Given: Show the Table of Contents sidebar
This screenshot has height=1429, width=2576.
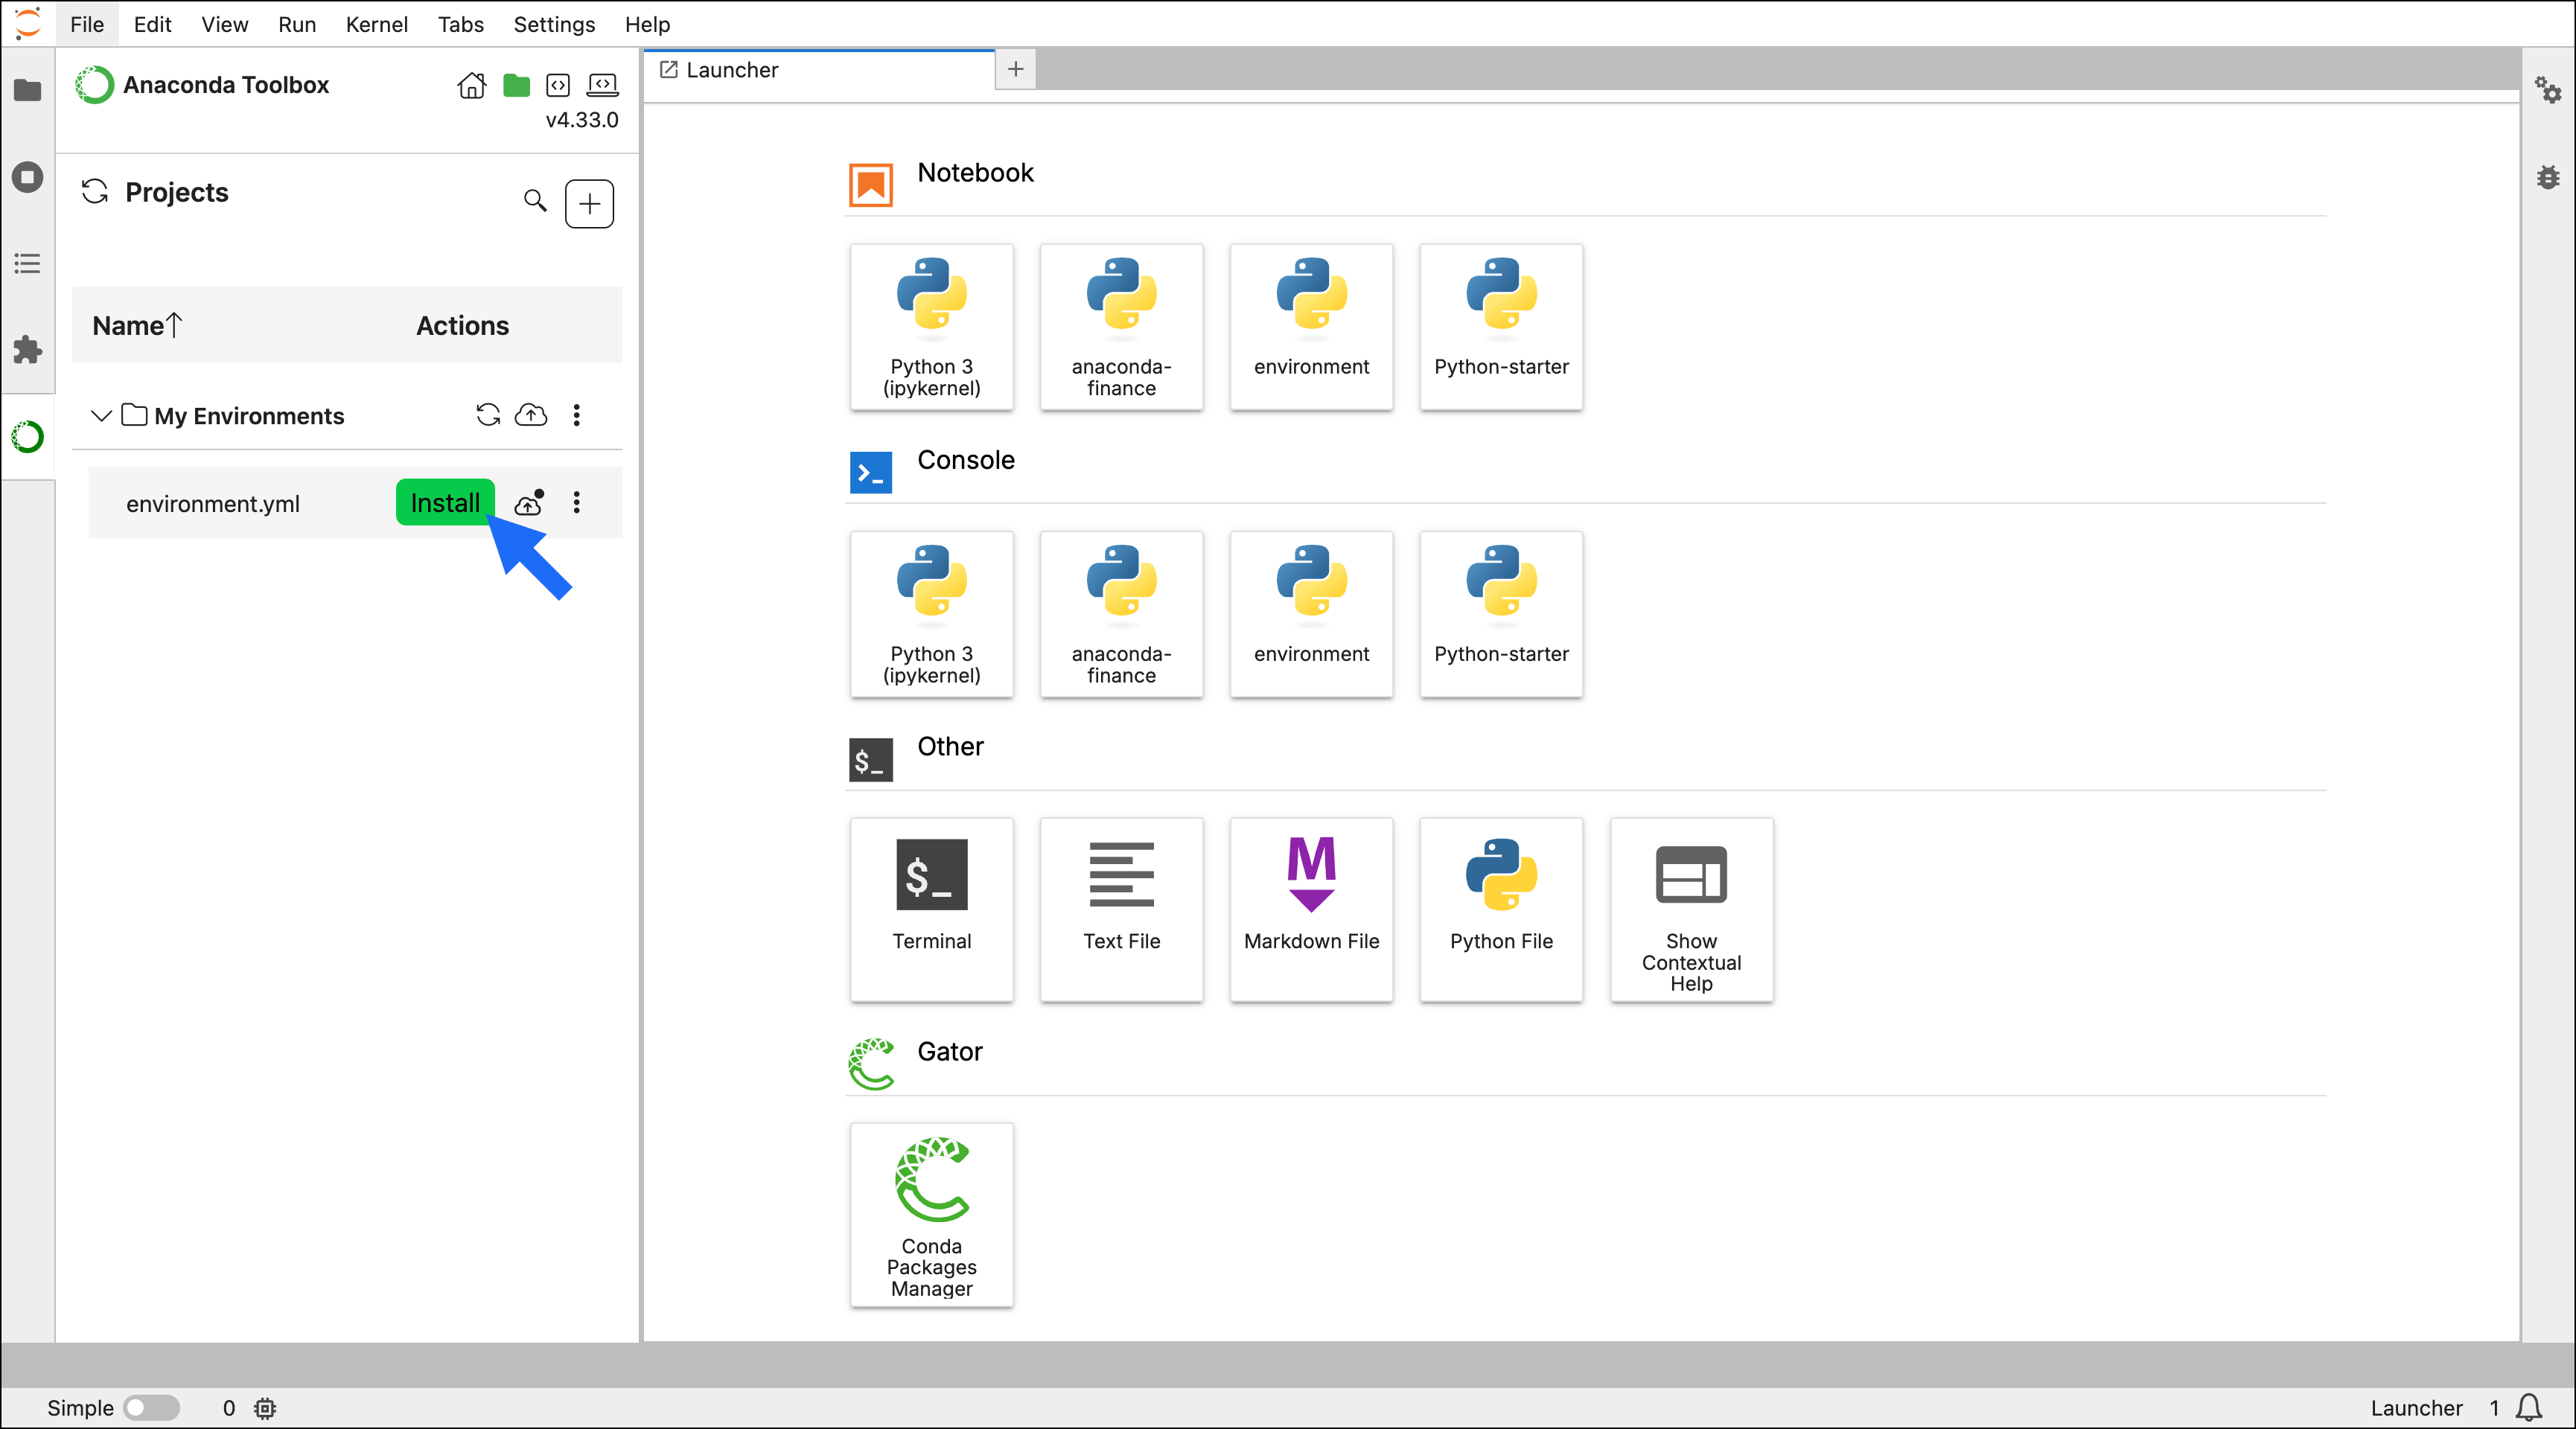Looking at the screenshot, I should [27, 264].
